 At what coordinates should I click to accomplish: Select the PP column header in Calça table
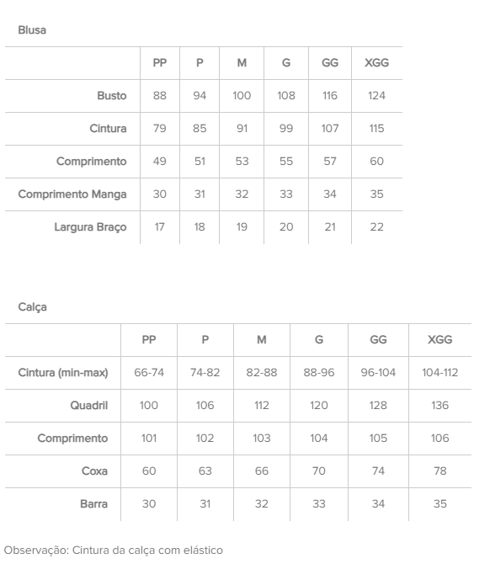(149, 340)
